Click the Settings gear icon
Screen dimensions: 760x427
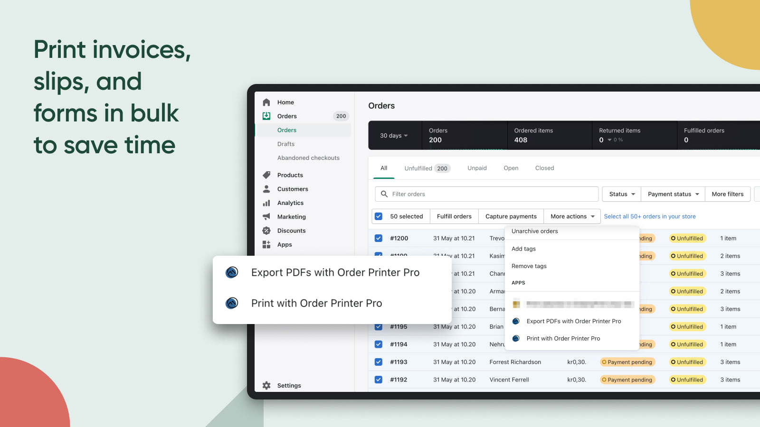point(266,386)
